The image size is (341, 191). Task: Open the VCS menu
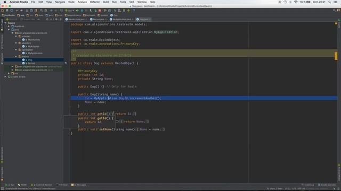(132, 2)
